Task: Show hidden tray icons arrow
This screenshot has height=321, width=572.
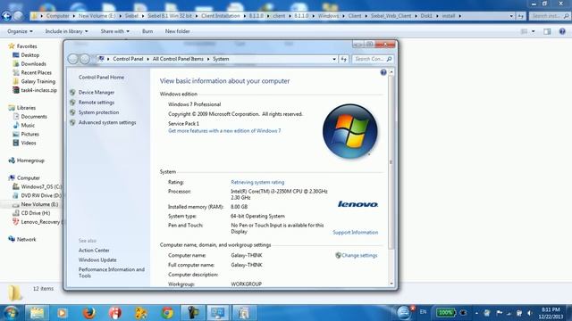Action: click(x=476, y=313)
